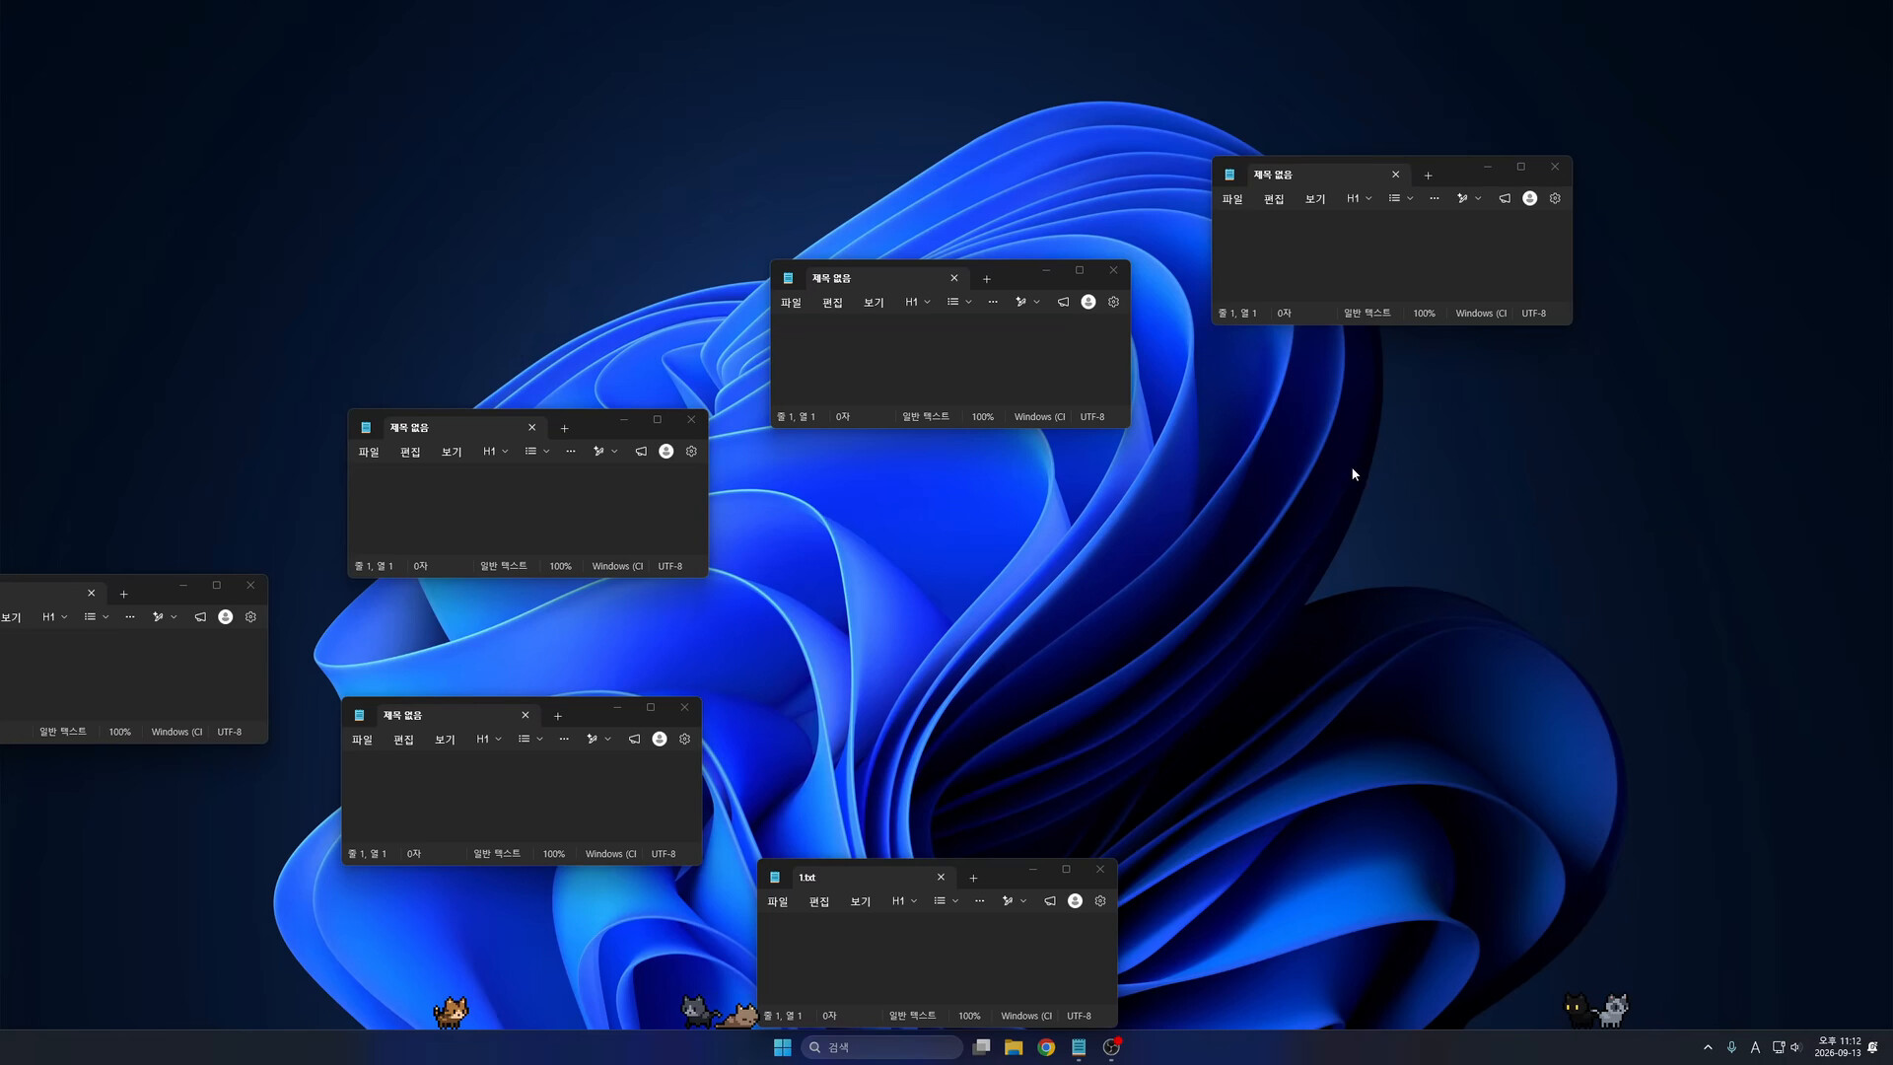1893x1065 pixels.
Task: Open overflow dots in the left-edge cut-off Notepad
Action: pos(129,617)
